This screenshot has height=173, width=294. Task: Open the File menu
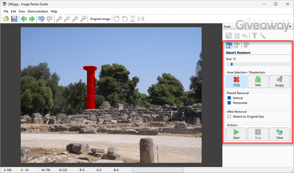pyautogui.click(x=6, y=11)
